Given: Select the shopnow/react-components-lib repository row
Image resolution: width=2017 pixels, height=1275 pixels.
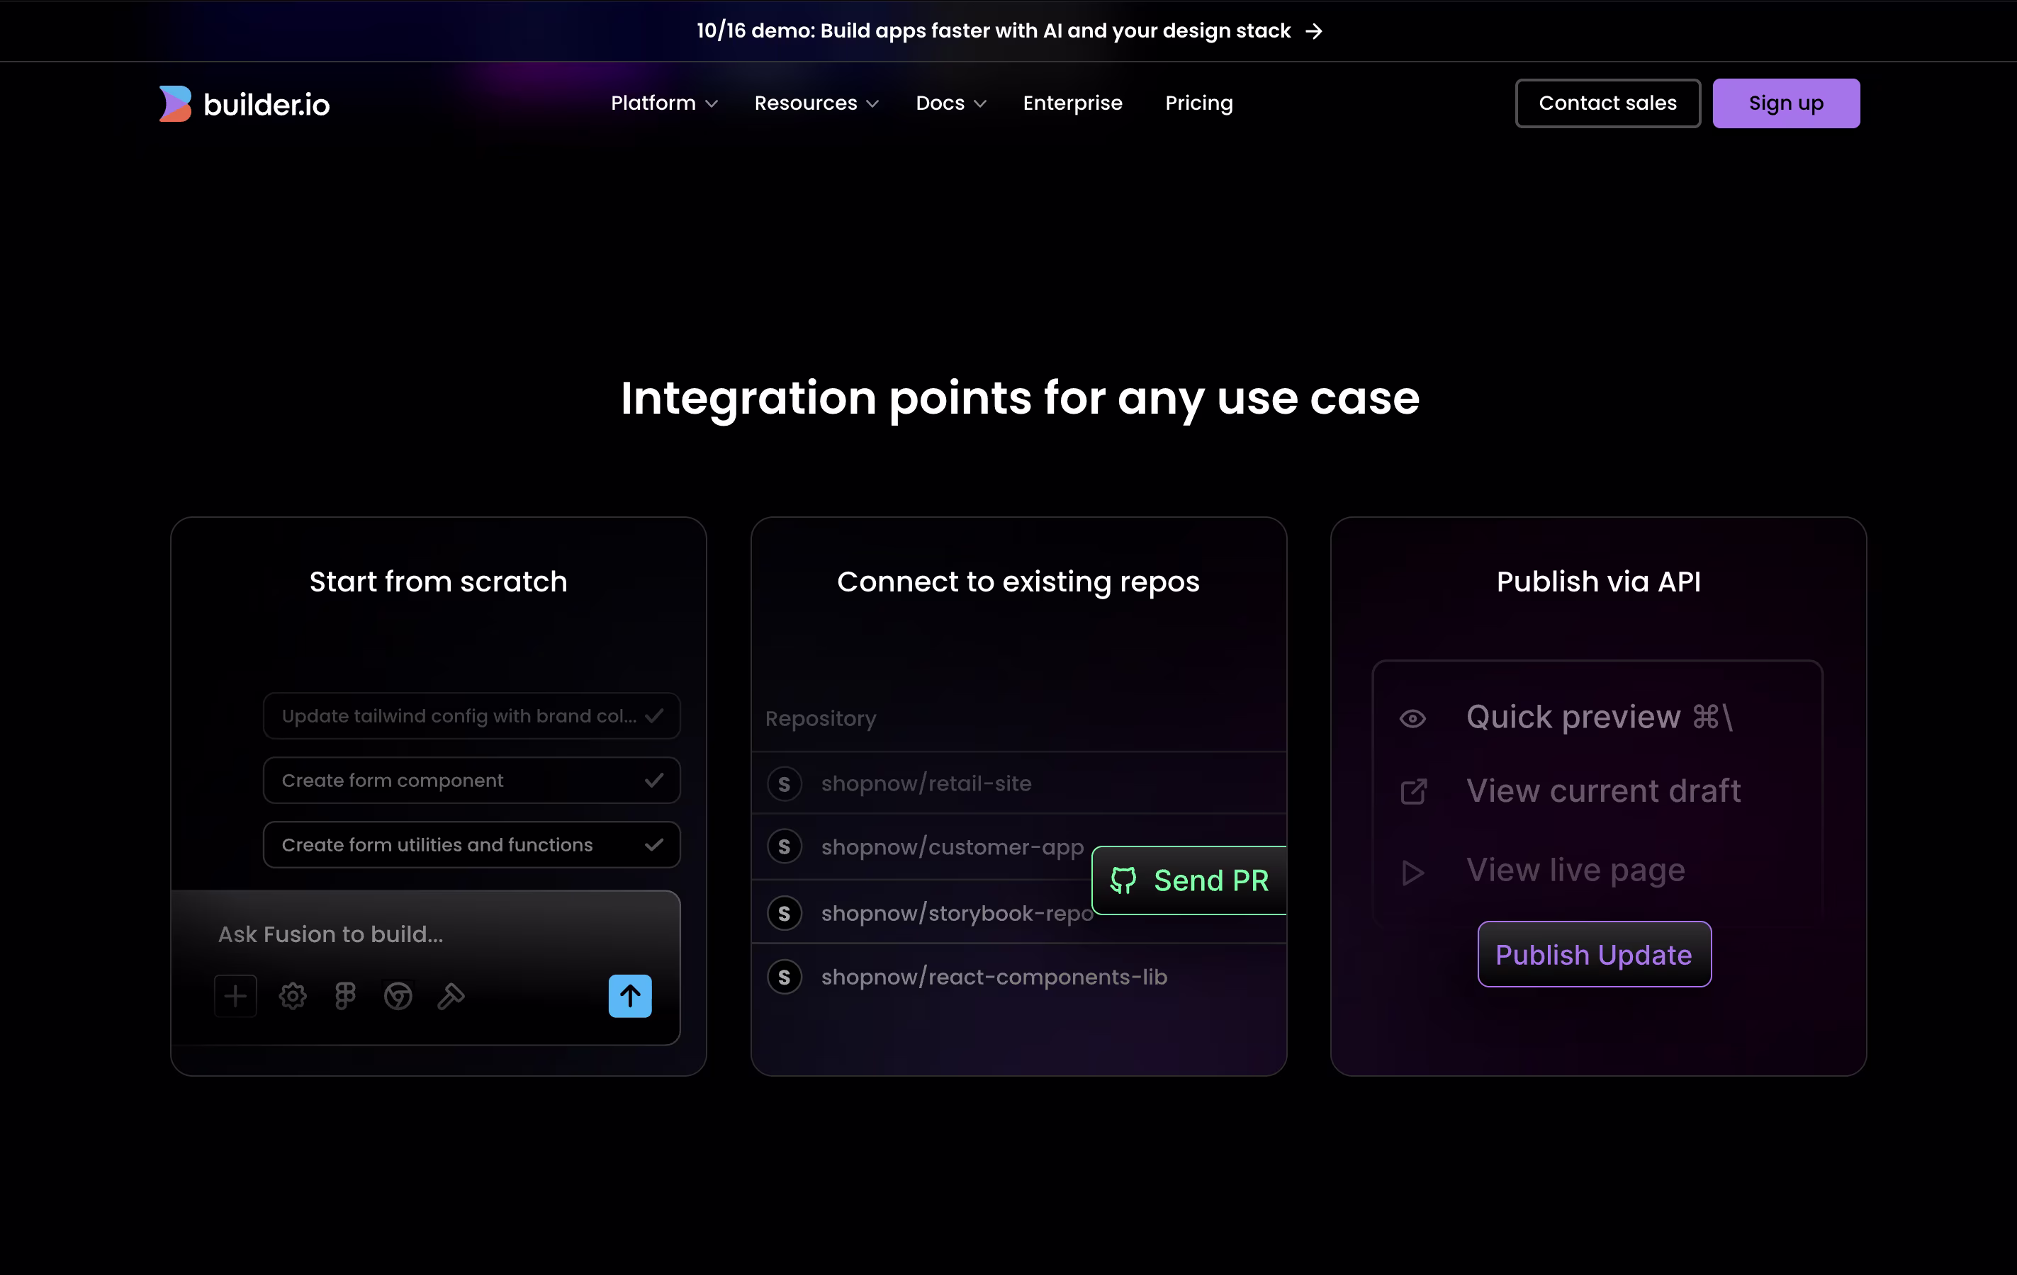Looking at the screenshot, I should [994, 977].
